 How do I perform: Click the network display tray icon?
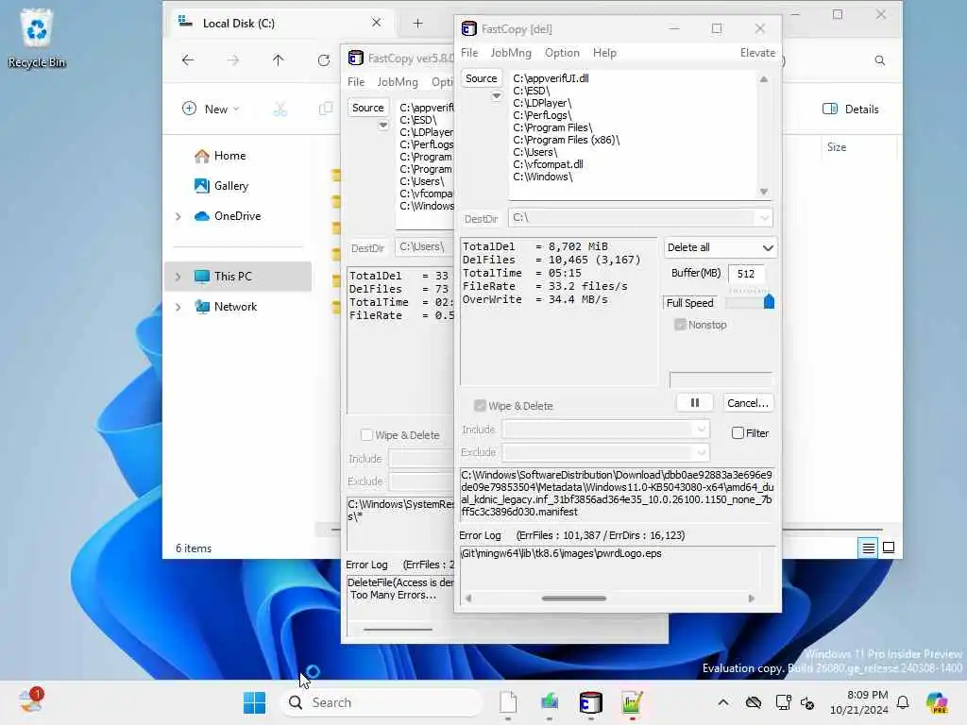point(783,702)
